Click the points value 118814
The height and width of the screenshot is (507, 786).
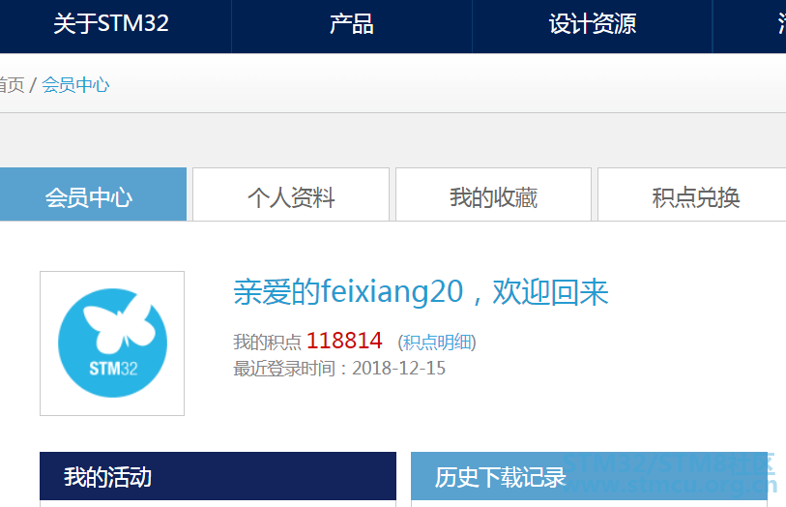point(344,341)
